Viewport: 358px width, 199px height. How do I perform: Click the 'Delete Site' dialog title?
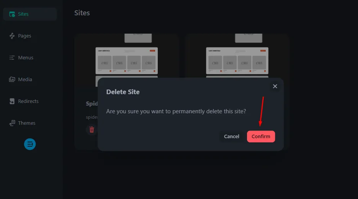(123, 92)
